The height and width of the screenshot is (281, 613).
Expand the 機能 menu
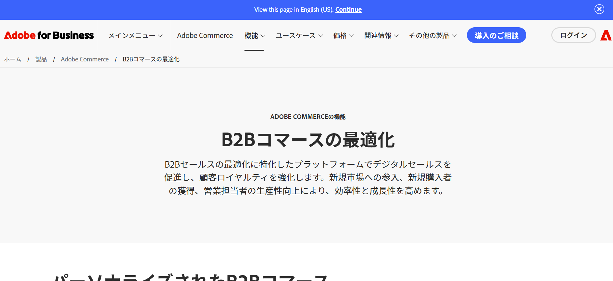[254, 35]
